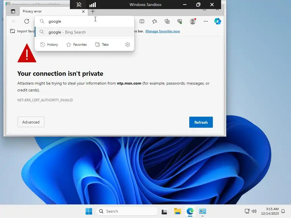Viewport: 291px width, 218px height.
Task: Open Task View from the taskbar
Action: (x=164, y=211)
